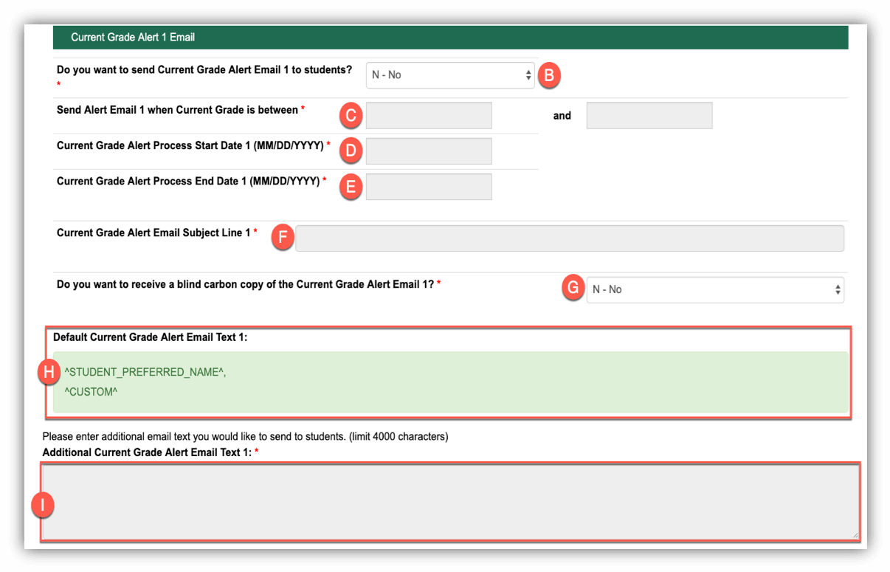Open the send Alert Email 1 dropdown
The image size is (890, 572).
[449, 75]
